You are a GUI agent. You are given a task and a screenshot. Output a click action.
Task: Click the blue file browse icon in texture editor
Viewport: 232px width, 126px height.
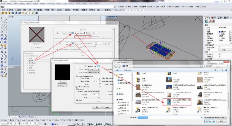pos(99,66)
